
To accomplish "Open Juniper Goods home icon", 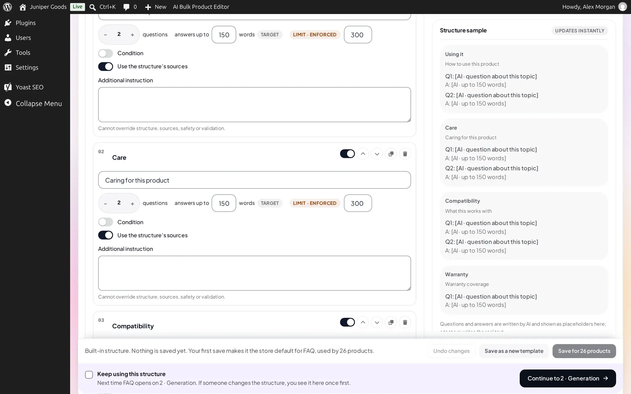I will pyautogui.click(x=23, y=7).
